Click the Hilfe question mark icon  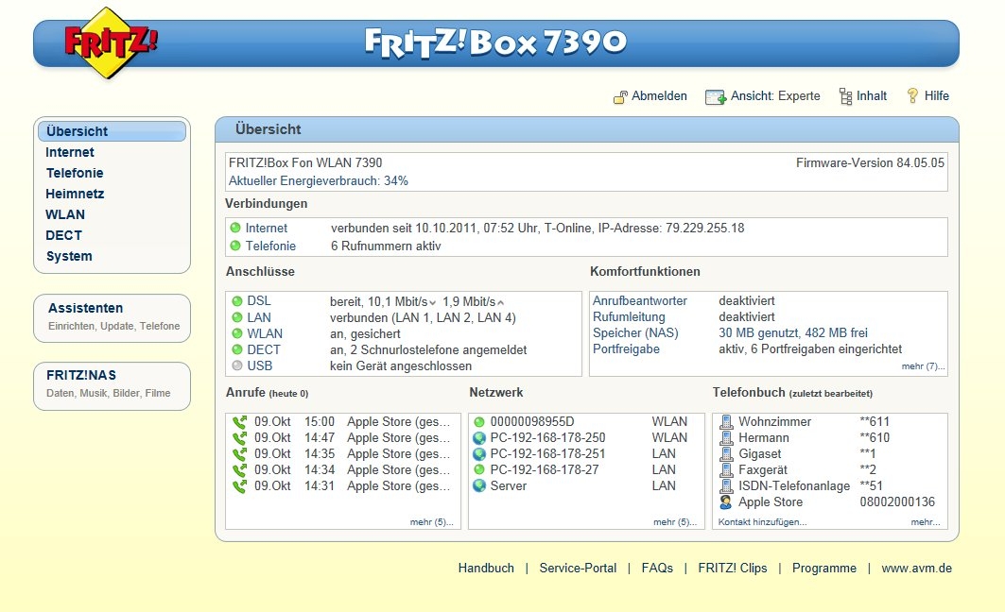coord(912,96)
